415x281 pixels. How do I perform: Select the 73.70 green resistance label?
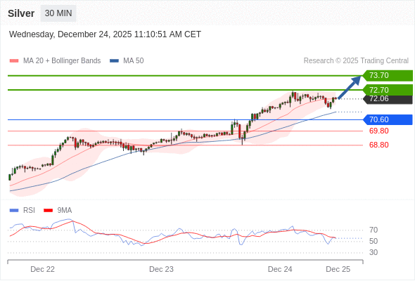[388, 76]
